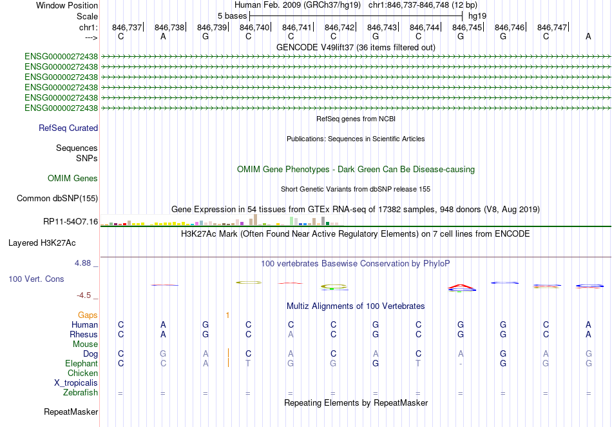
Task: Select the Human alignment row label
Action: point(84,324)
